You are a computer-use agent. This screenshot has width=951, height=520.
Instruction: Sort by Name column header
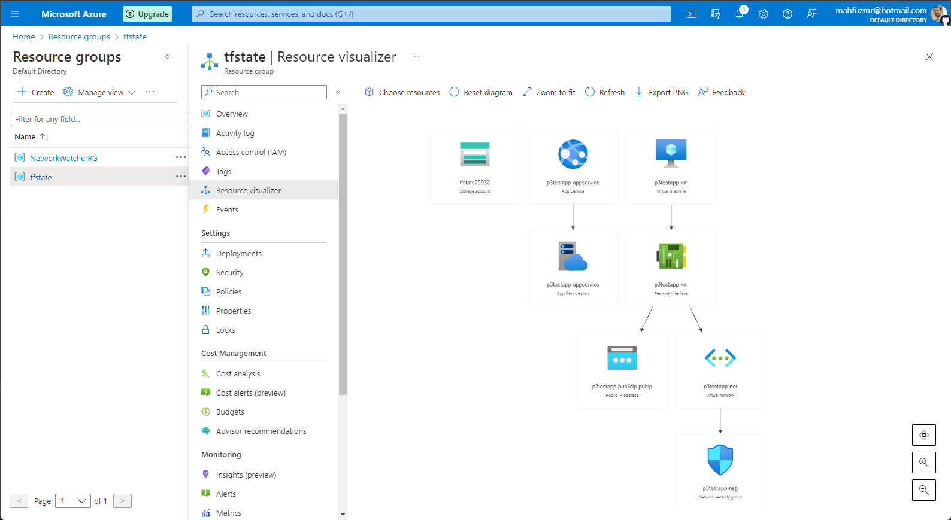(32, 137)
